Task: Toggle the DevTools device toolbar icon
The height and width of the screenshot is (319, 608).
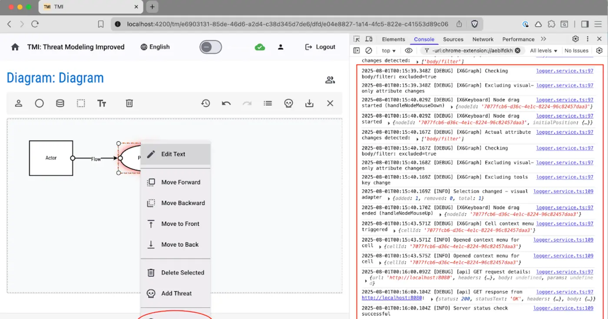Action: pos(369,39)
